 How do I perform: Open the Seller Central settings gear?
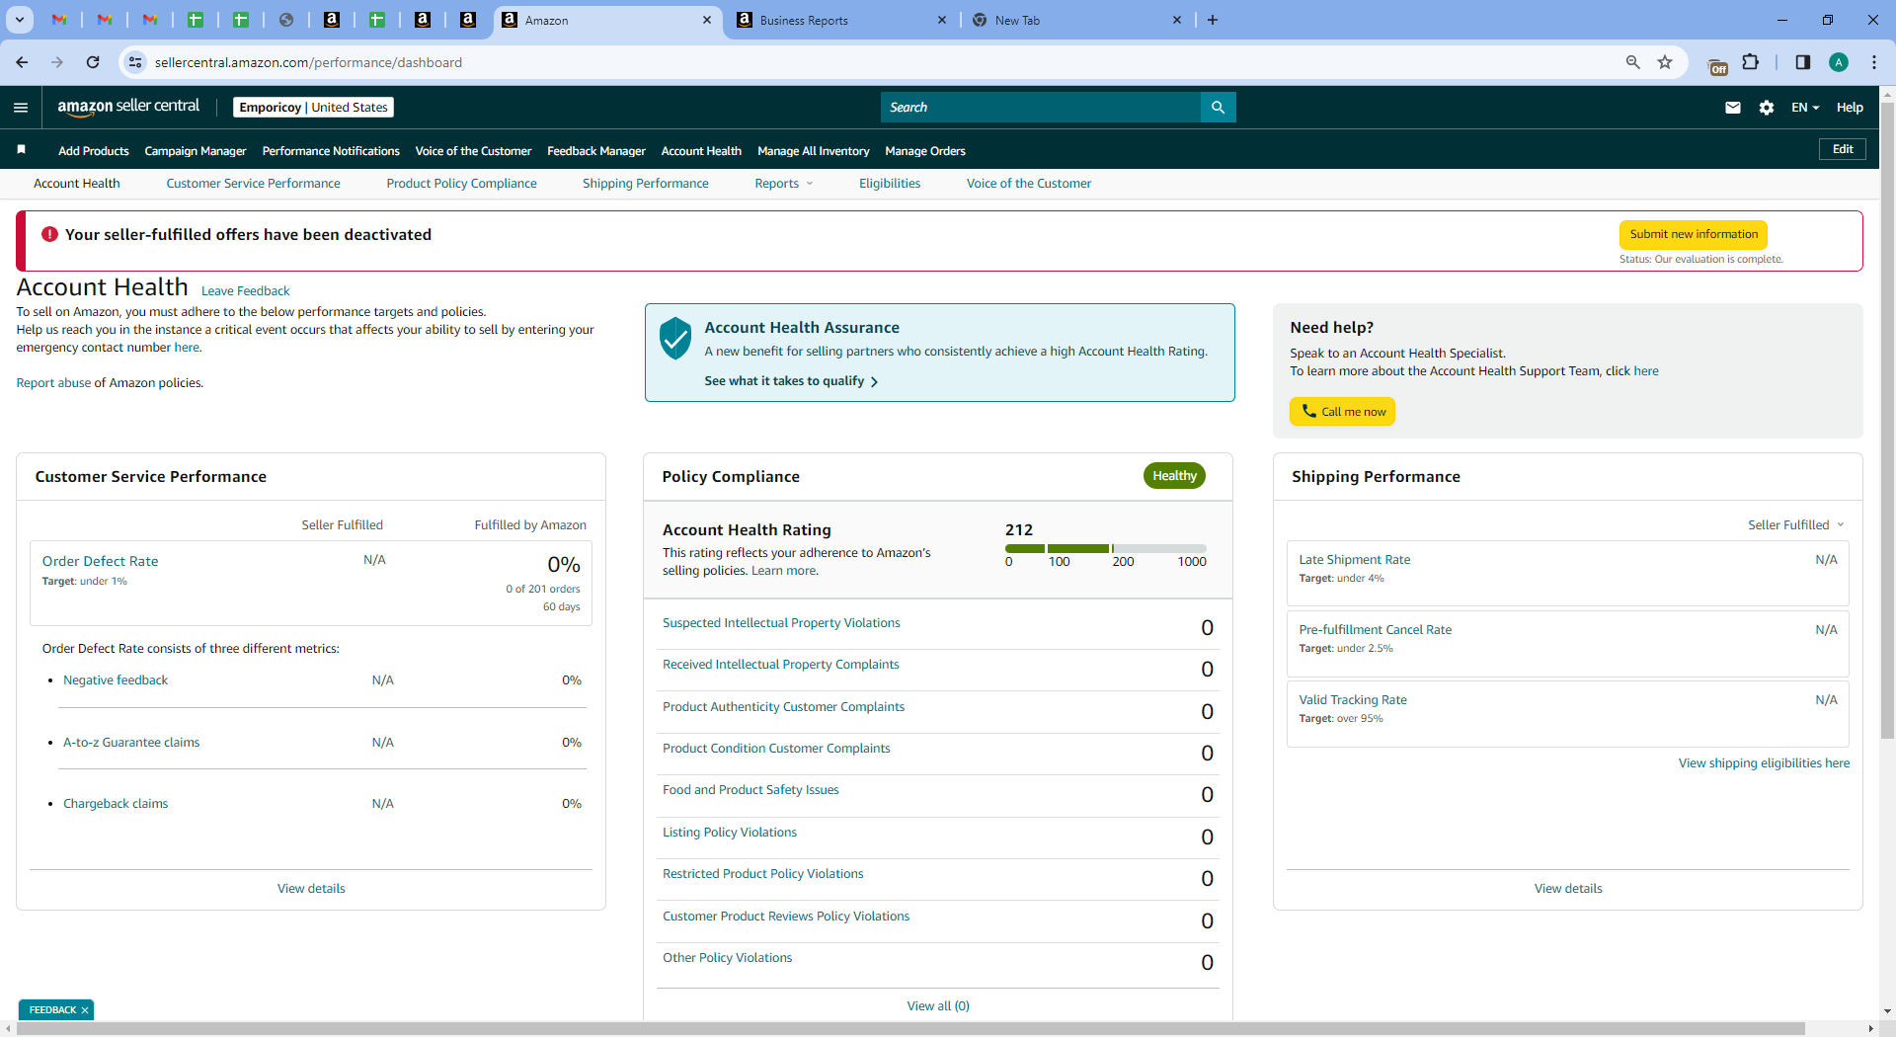click(x=1767, y=108)
